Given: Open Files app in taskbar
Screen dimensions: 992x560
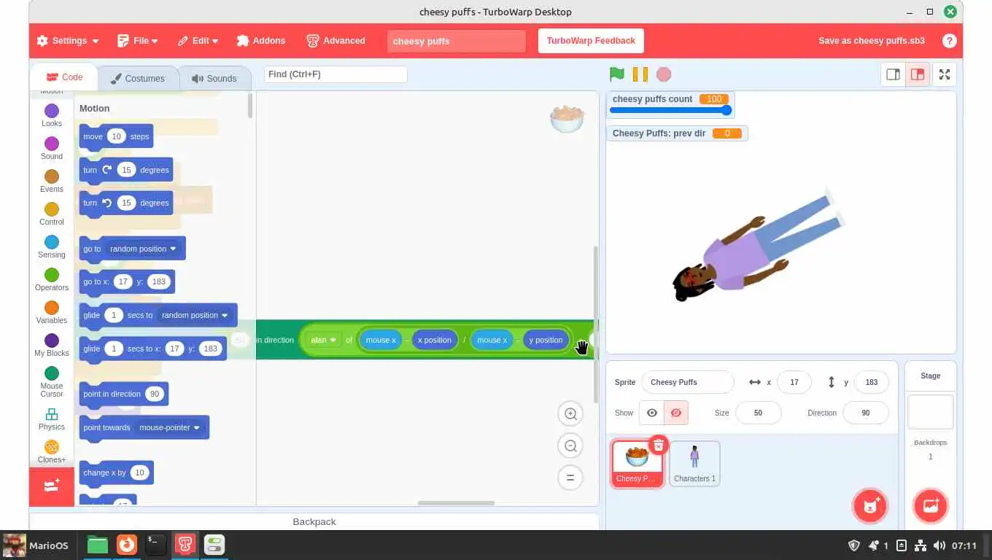Looking at the screenshot, I should tap(97, 545).
